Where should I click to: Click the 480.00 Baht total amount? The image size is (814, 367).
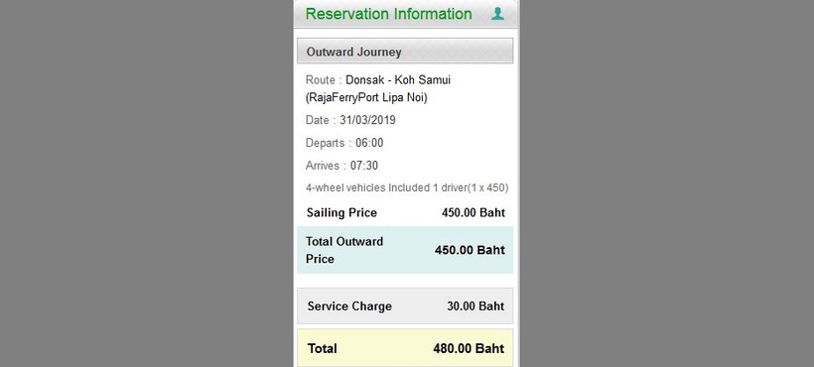(469, 348)
